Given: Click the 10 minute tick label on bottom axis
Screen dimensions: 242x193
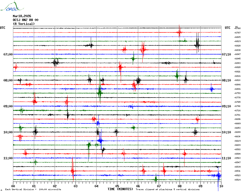Looking at the screenshot, I should (221, 186).
